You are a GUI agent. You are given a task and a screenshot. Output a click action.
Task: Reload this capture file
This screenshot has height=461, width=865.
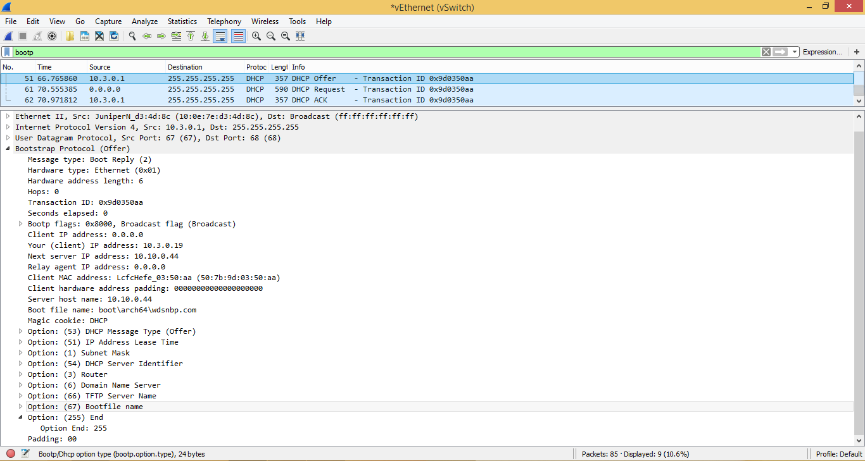pyautogui.click(x=114, y=36)
